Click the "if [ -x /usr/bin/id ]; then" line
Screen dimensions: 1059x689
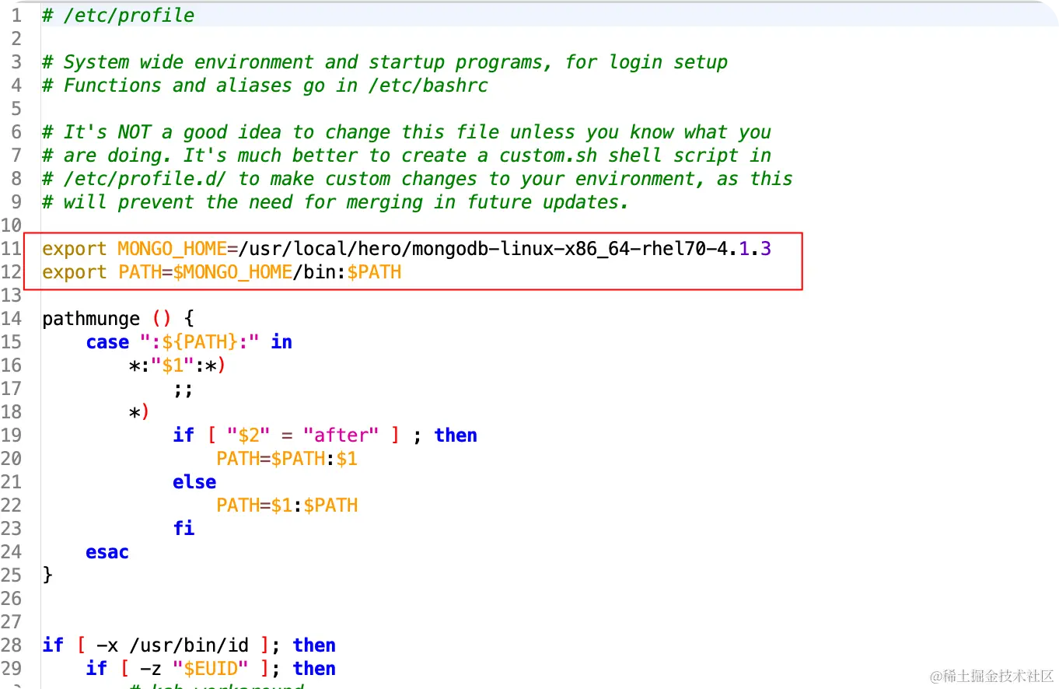[x=189, y=645]
